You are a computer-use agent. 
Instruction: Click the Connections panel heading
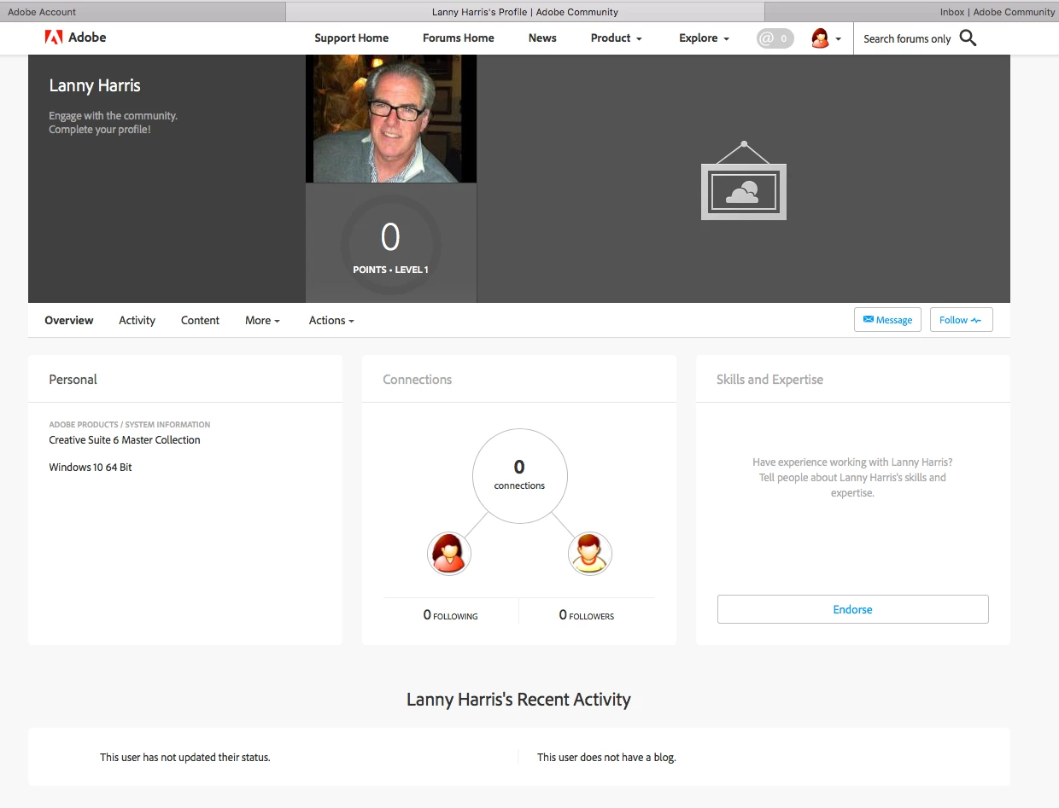pyautogui.click(x=417, y=380)
